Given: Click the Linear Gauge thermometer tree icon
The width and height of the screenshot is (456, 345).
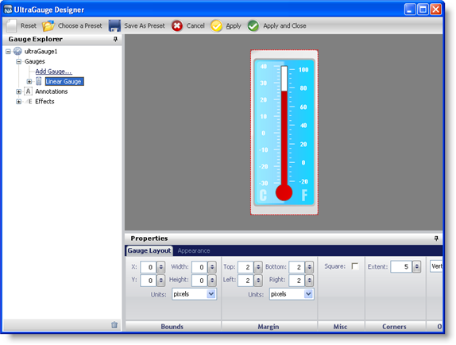Looking at the screenshot, I should [39, 81].
